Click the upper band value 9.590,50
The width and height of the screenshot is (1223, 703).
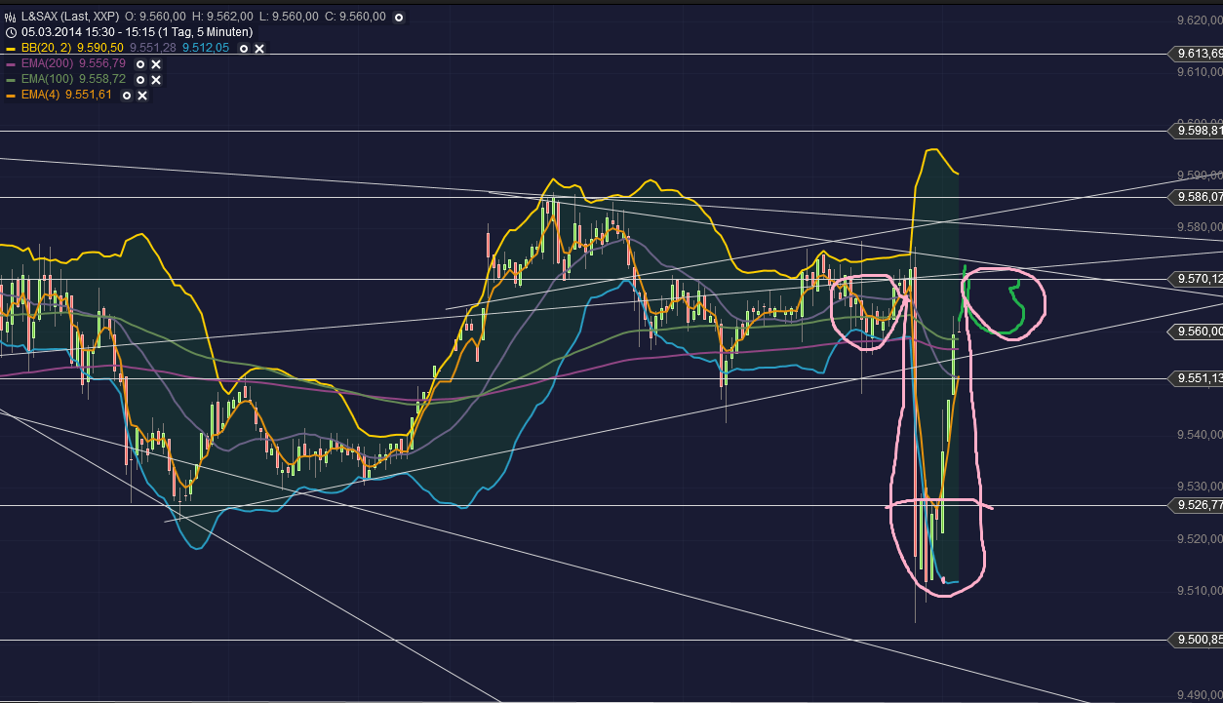100,48
